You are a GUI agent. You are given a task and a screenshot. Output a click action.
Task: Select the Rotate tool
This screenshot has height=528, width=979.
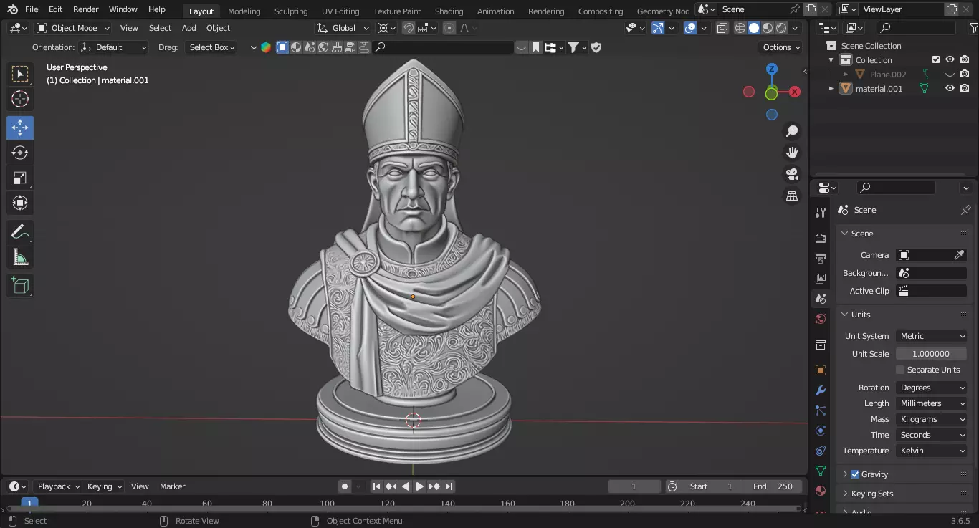coord(20,153)
